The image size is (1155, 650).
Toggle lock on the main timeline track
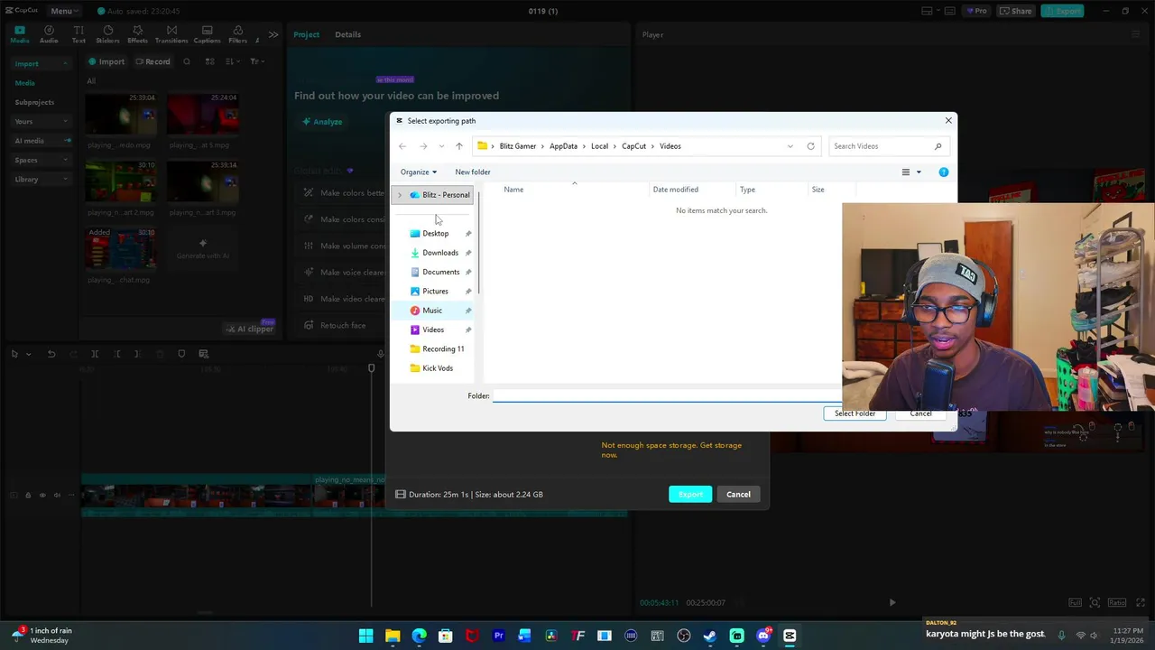point(27,495)
